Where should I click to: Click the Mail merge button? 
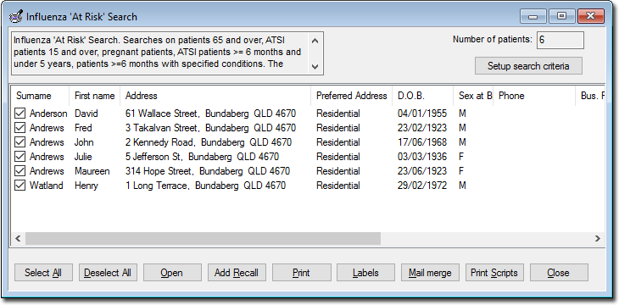[430, 273]
